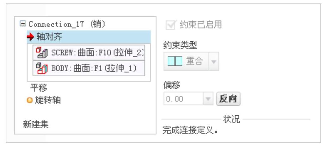This screenshot has height=145, width=326.
Task: Click the 约束已启用 label text
Action: tap(200, 25)
